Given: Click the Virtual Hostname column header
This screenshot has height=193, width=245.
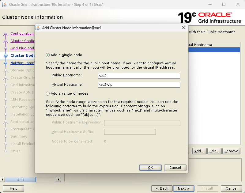Looking at the screenshot, I should click(214, 45).
